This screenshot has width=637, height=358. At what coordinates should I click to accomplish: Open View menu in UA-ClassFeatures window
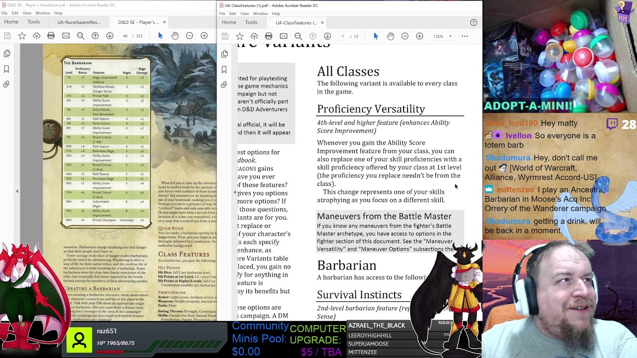244,13
